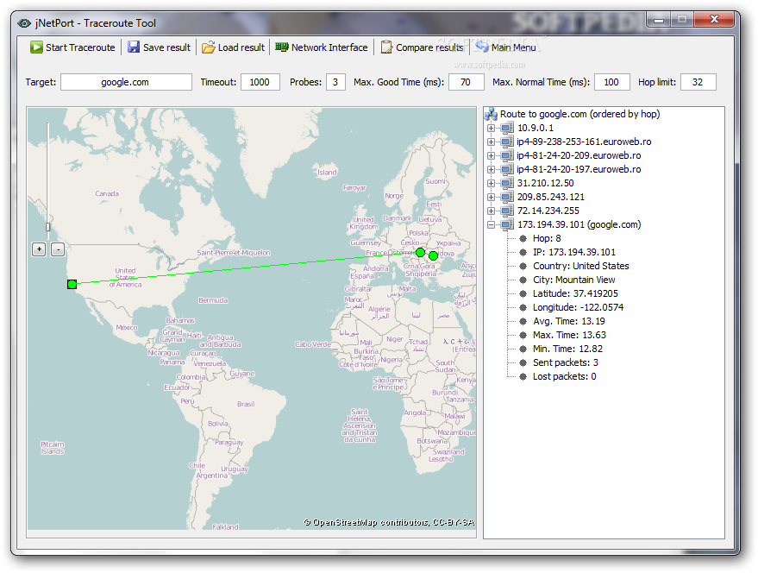The image size is (758, 573).
Task: Click the Start Traceroute button label
Action: pyautogui.click(x=80, y=47)
